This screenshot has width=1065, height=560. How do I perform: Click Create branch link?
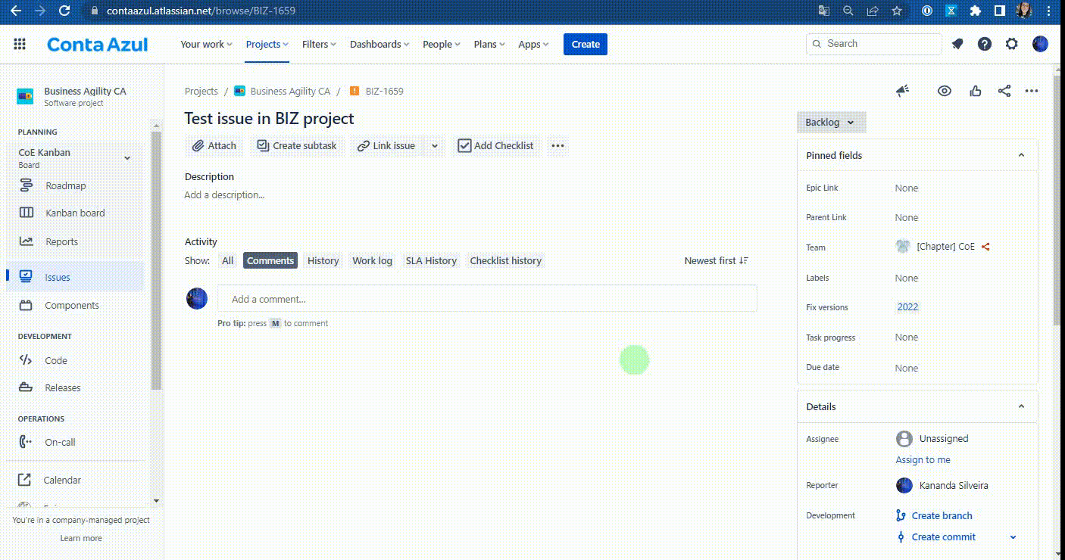coord(942,515)
